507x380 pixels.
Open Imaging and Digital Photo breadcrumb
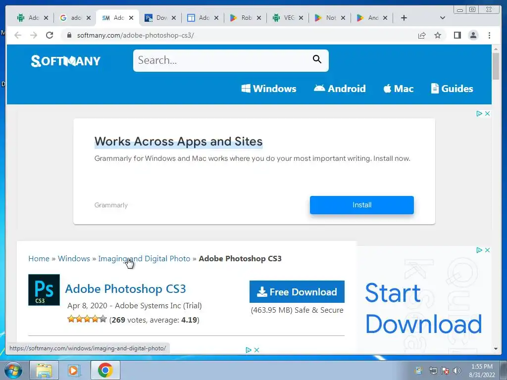[144, 258]
